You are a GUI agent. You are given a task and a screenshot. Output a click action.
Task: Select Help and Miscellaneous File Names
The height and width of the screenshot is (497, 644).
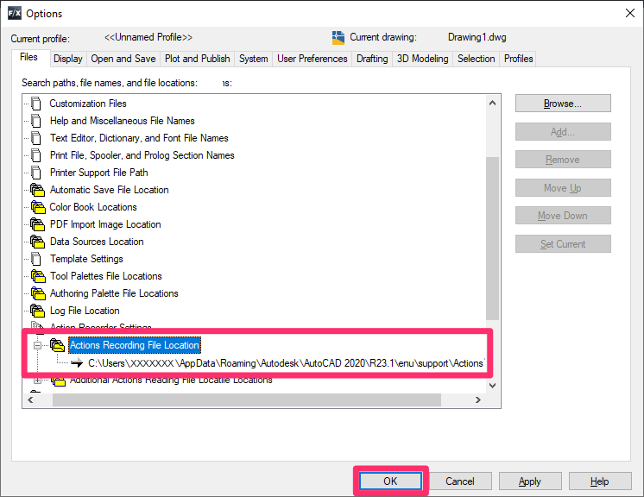click(x=123, y=121)
